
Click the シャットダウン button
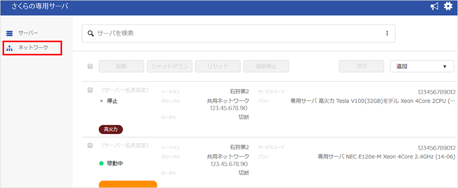coord(169,67)
